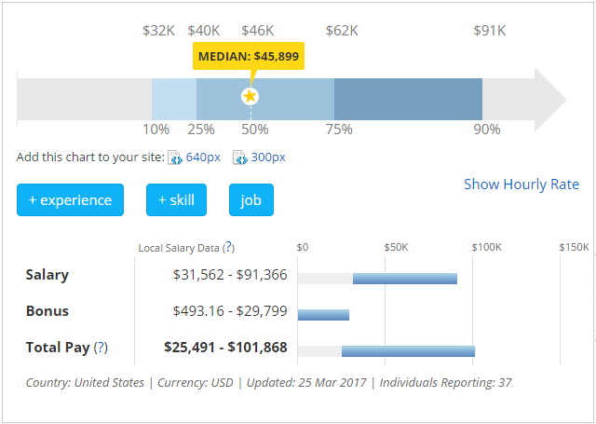Click the arrowhead at the chart's right end
Image resolution: width=596 pixels, height=424 pixels.
coord(549,97)
